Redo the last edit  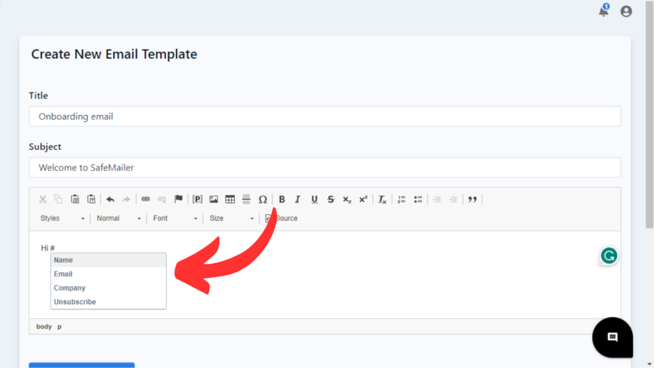point(126,199)
